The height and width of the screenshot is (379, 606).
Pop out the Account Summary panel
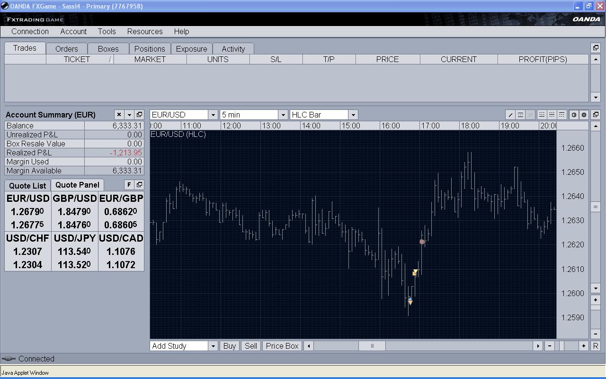coord(139,115)
